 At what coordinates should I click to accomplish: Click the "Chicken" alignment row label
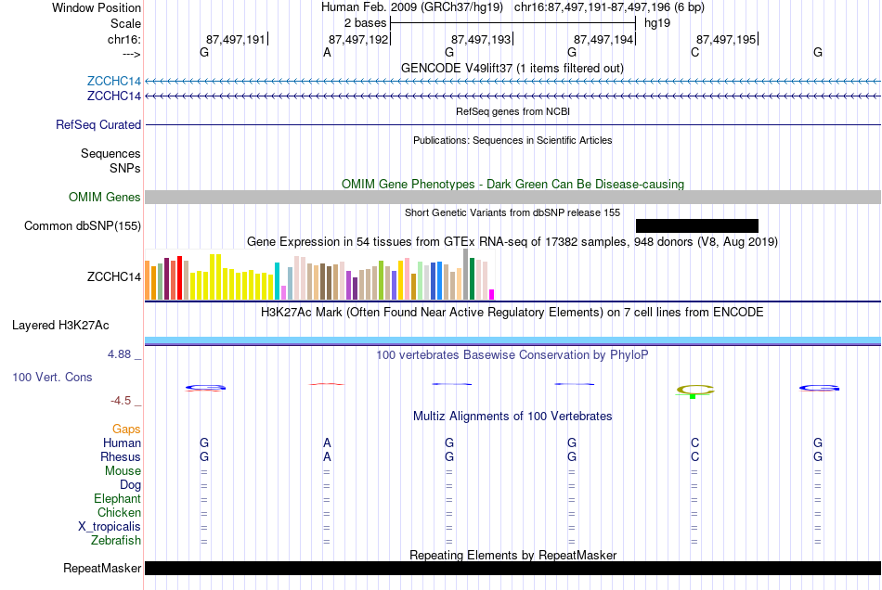(x=119, y=512)
